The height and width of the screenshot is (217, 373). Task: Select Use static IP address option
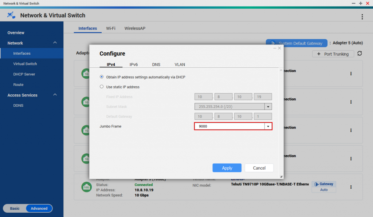102,87
